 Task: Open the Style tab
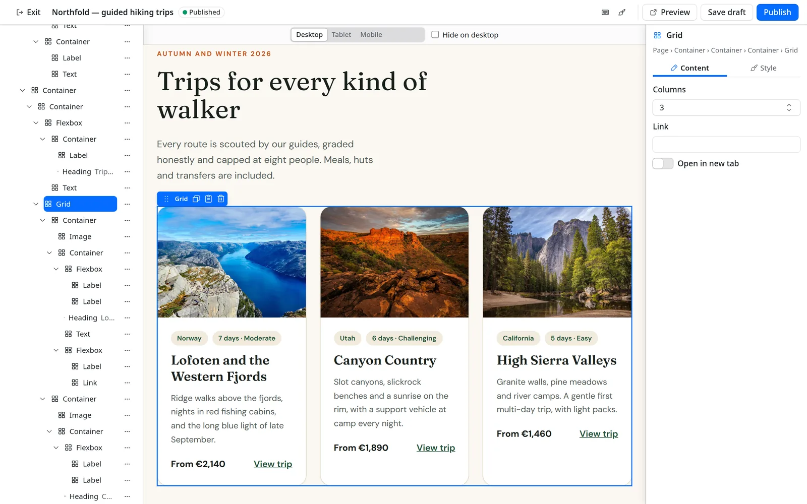764,68
